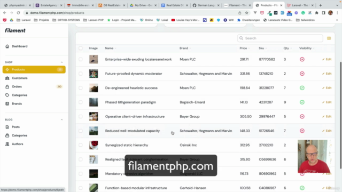342x192 pixels.
Task: Click the browser back arrow
Action: pyautogui.click(x=5, y=13)
